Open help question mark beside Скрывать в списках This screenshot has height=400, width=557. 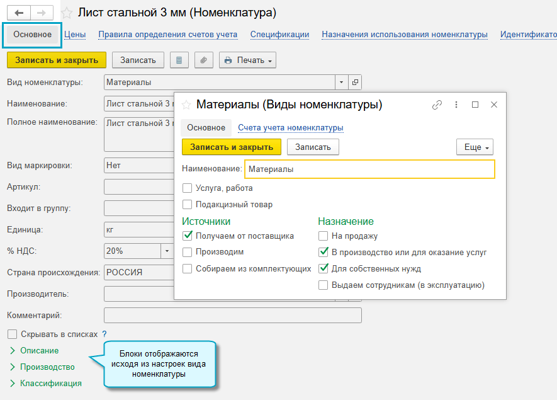coord(104,334)
